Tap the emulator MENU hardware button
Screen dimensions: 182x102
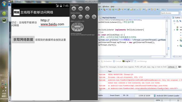80,17
